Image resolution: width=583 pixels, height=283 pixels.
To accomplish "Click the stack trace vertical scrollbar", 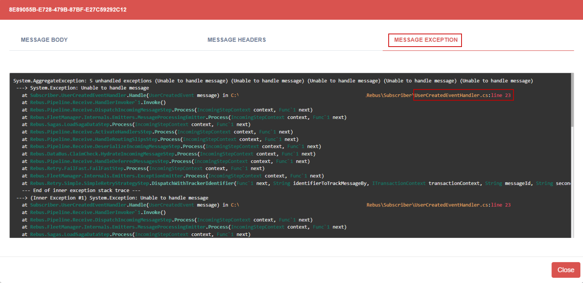I will coord(572,102).
